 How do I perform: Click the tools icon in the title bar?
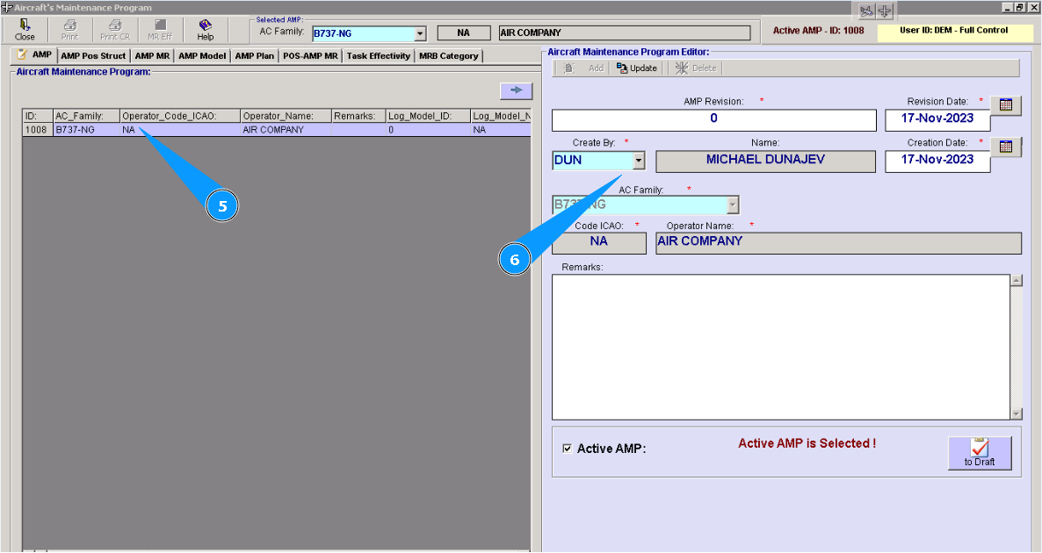[x=866, y=11]
